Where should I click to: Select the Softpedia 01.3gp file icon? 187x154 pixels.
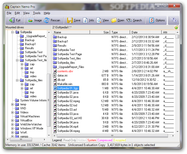(x=55, y=88)
